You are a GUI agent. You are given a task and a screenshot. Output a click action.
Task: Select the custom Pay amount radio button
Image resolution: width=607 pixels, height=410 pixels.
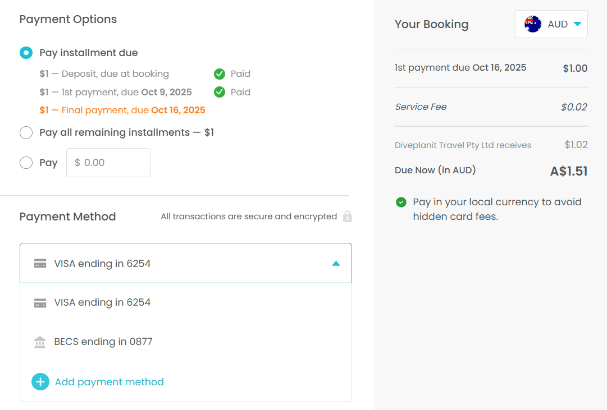[x=26, y=163]
